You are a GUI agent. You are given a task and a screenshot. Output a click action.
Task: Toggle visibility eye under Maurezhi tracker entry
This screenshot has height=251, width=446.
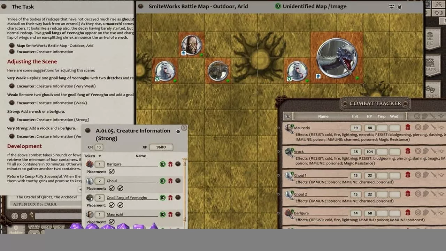point(292,133)
